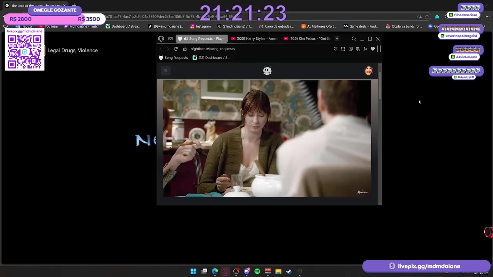Open the Dashboard / Strea... bookmark in the background browser

click(x=123, y=27)
